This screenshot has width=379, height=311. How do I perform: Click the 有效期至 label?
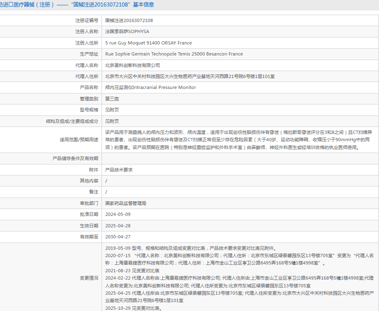(89, 237)
